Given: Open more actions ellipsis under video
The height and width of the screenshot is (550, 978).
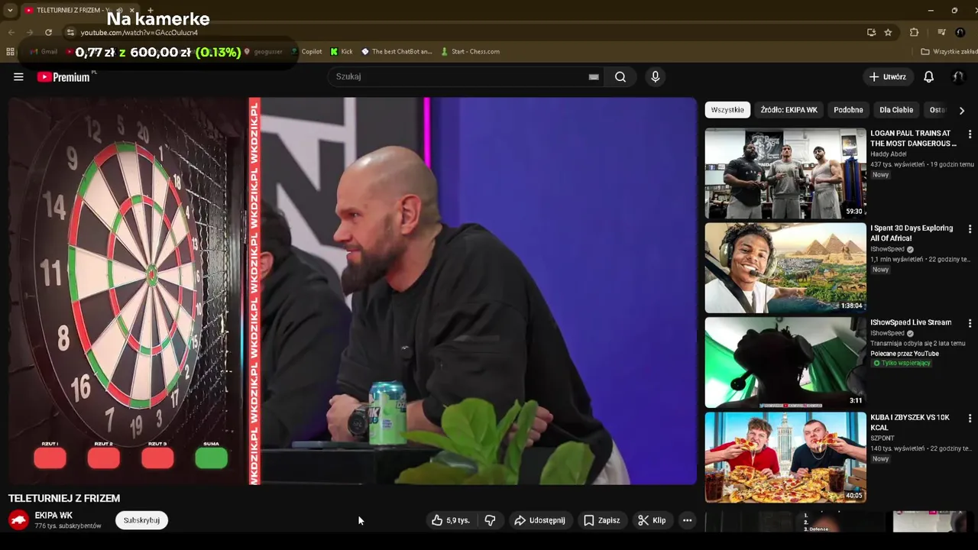Looking at the screenshot, I should [687, 520].
